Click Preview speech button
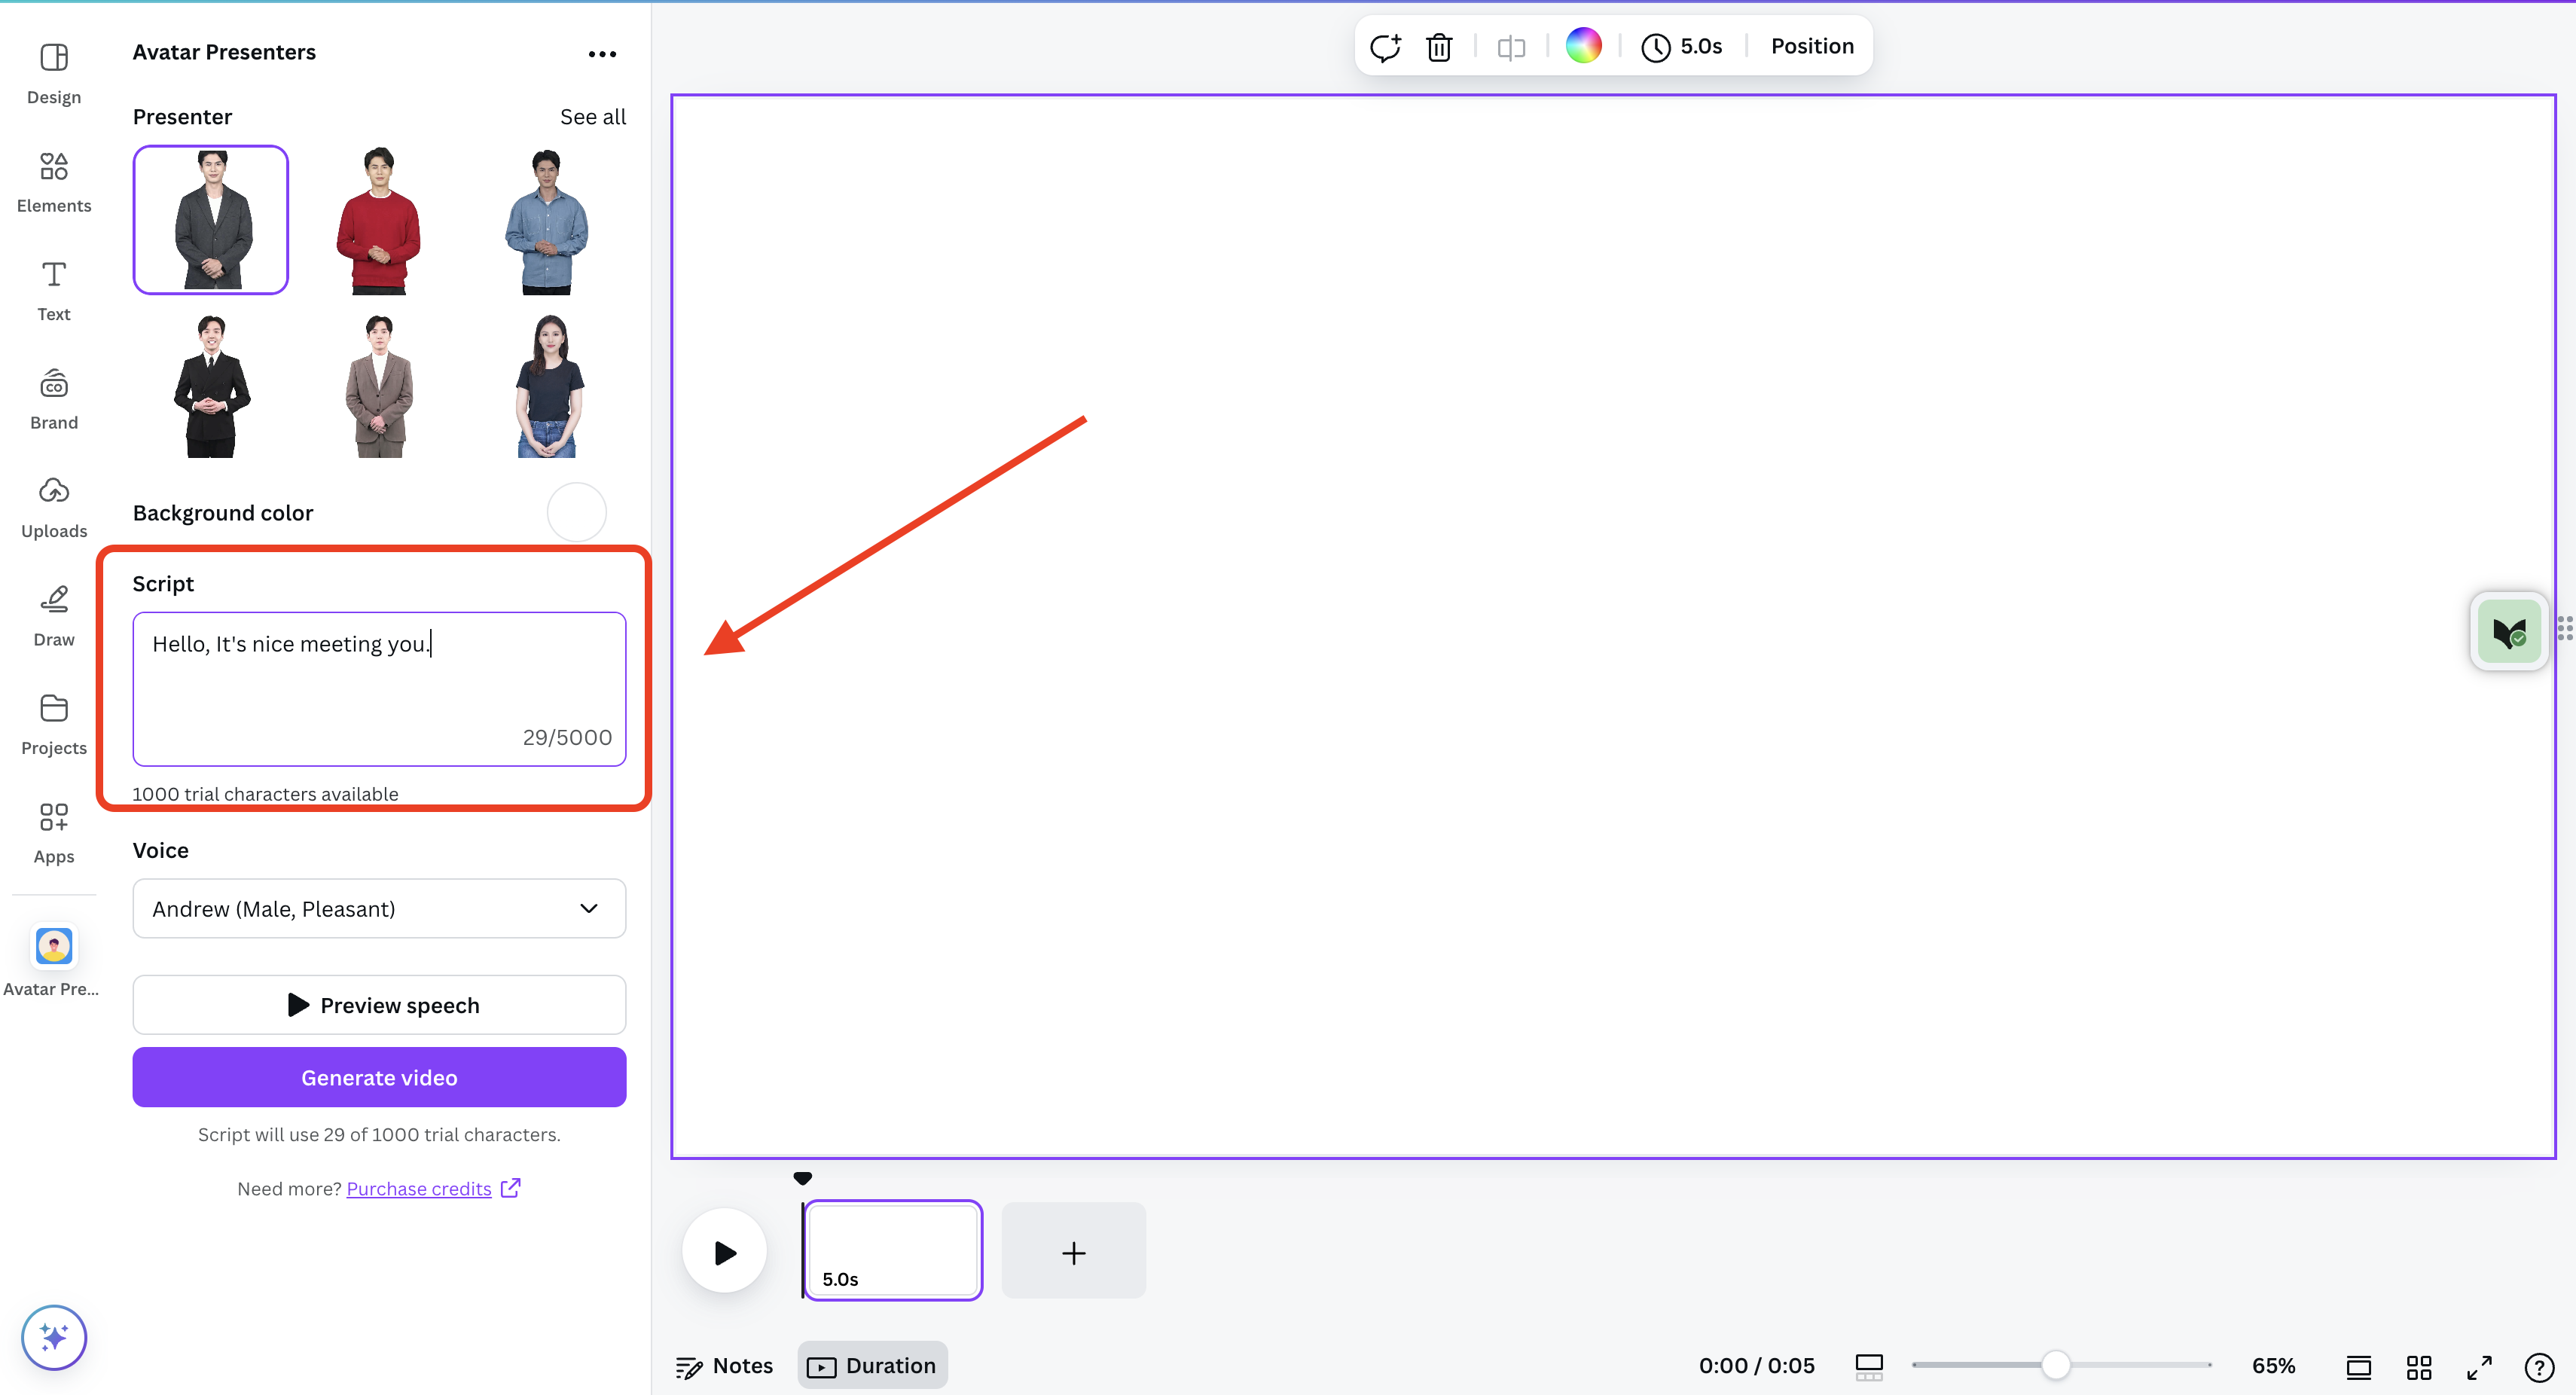The height and width of the screenshot is (1395, 2576). pos(380,1005)
